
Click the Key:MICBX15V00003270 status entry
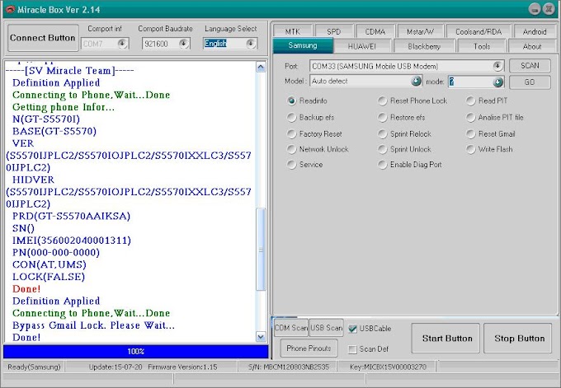(x=388, y=367)
